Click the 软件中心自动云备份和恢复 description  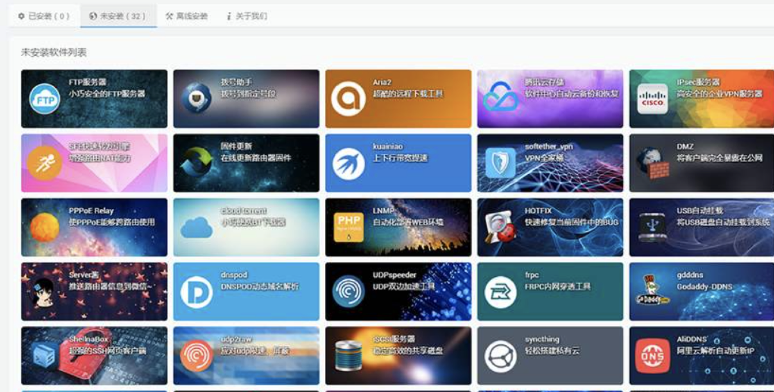[x=572, y=94]
